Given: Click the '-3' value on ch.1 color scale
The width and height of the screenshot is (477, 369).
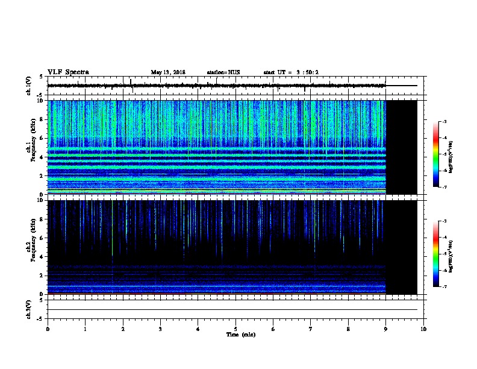Looking at the screenshot, I should coord(444,121).
